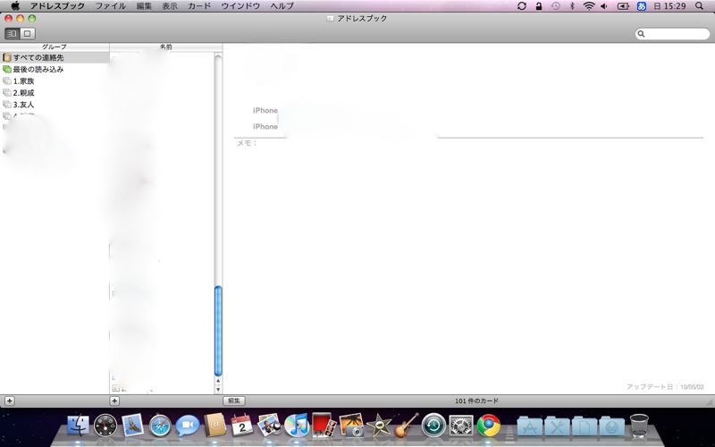
Task: Click the Address Book Dock icon
Action: coord(214,426)
